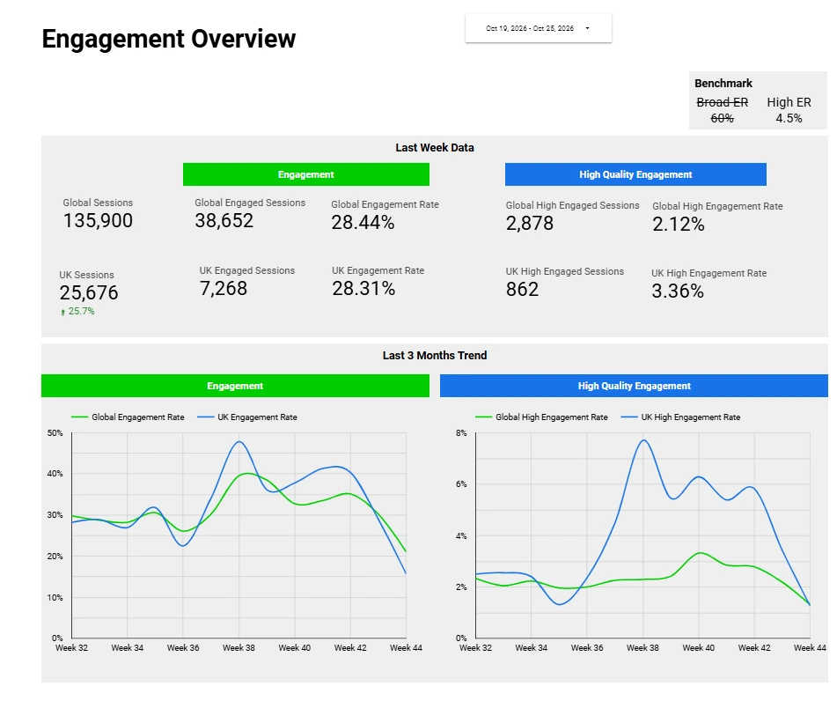The height and width of the screenshot is (701, 837).
Task: Click 4% axis label on High Quality chart
Action: tap(461, 535)
